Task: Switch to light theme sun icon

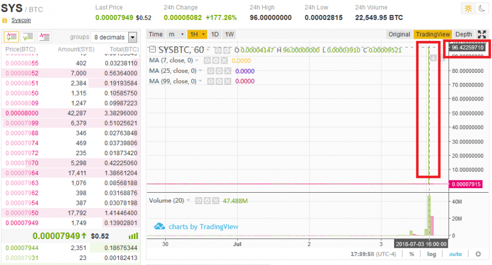Action: 468,8
